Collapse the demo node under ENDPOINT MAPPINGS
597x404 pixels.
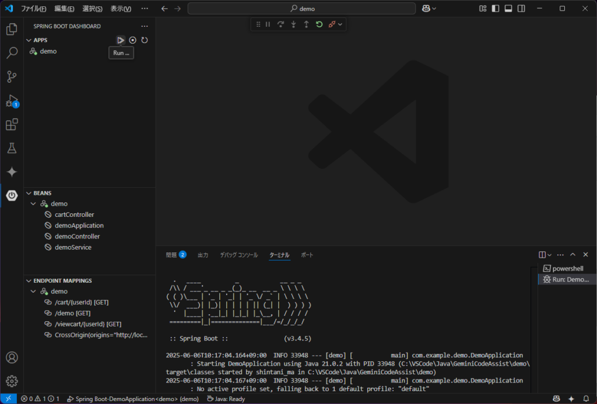pos(33,291)
